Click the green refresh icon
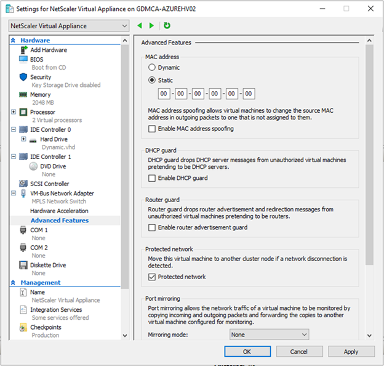Screen dimensions: 384x366 (167, 25)
